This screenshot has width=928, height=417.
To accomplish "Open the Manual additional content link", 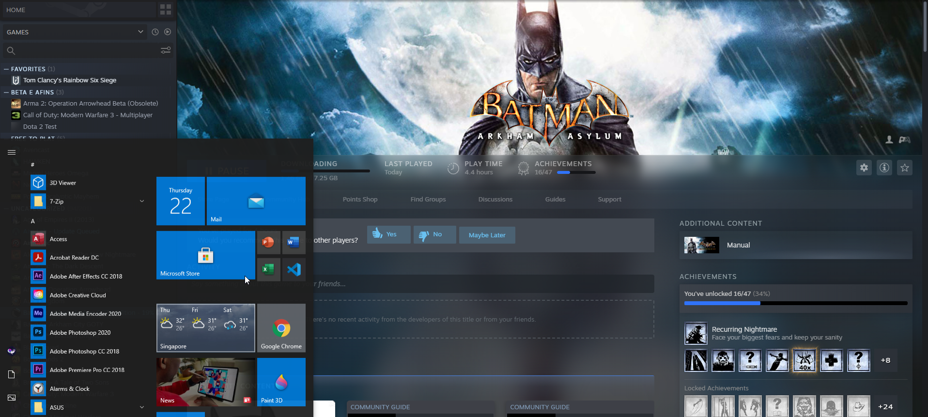I will coord(738,245).
